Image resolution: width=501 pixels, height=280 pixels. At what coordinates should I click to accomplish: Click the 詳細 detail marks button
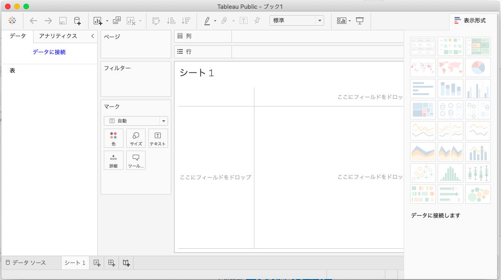pyautogui.click(x=113, y=160)
